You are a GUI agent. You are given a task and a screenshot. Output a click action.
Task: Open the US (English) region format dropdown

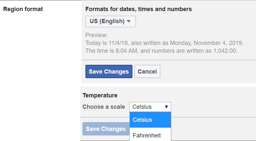111,21
